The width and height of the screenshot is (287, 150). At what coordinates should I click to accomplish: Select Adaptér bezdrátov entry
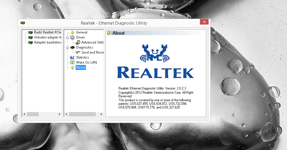coord(48,42)
